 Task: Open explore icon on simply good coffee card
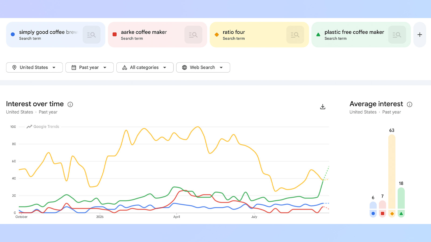(x=92, y=35)
